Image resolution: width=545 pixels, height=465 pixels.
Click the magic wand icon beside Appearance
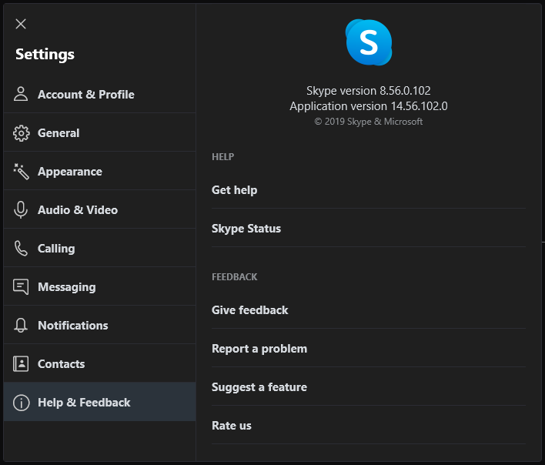click(21, 172)
